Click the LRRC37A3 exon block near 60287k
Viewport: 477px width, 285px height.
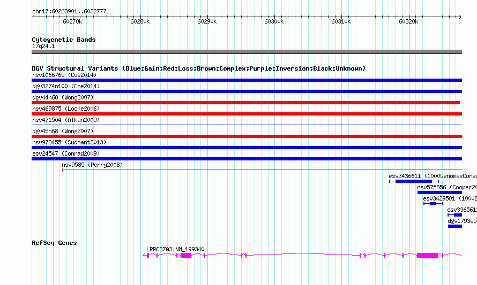pos(186,256)
